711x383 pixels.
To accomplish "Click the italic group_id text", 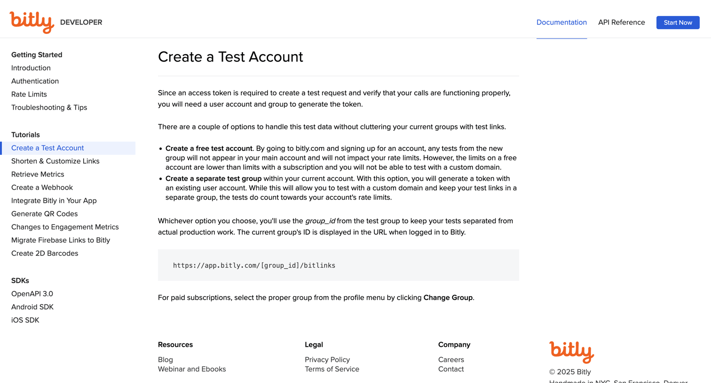I will pyautogui.click(x=320, y=221).
